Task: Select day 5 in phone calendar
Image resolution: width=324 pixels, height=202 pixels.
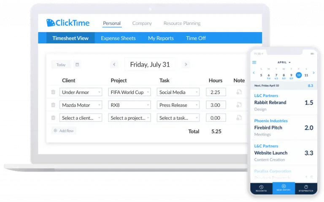Action: click(x=261, y=75)
